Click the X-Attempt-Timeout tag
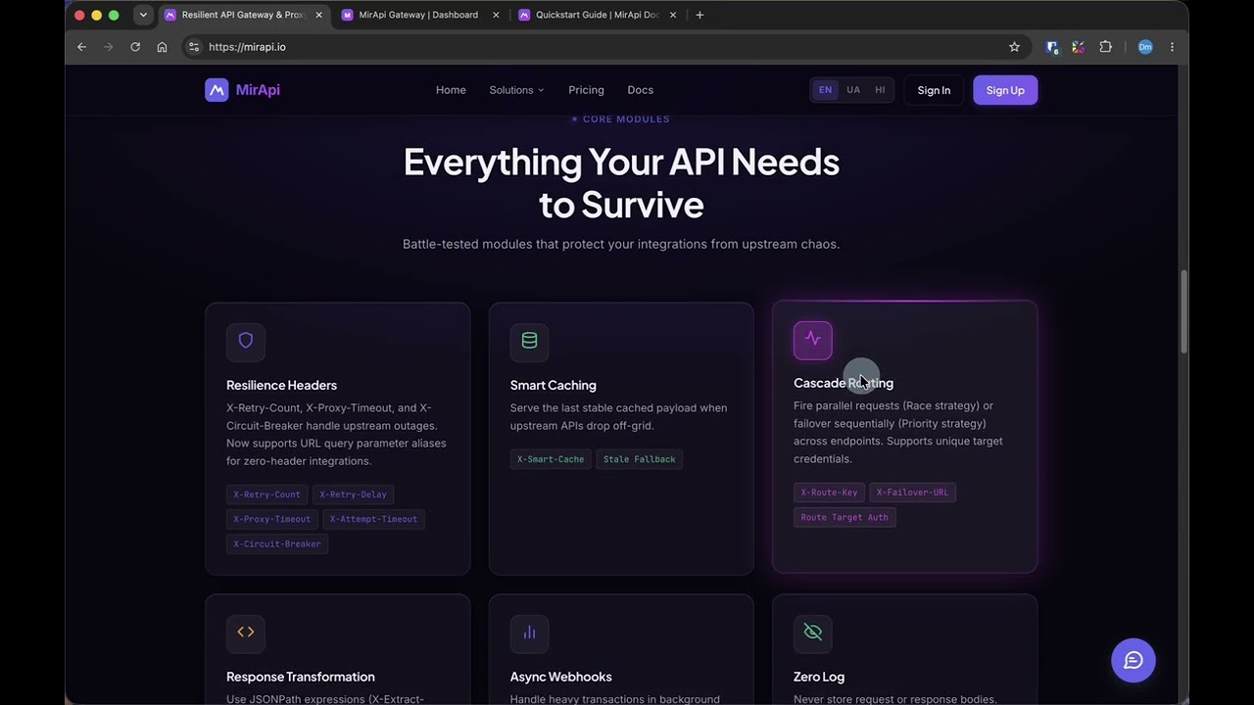This screenshot has height=705, width=1254. 373,519
